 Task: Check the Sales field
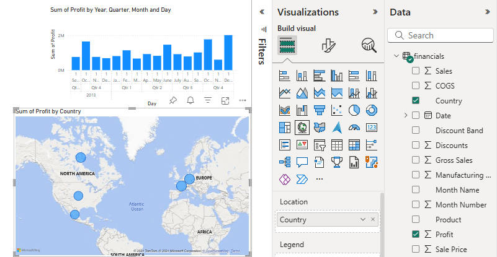click(416, 71)
